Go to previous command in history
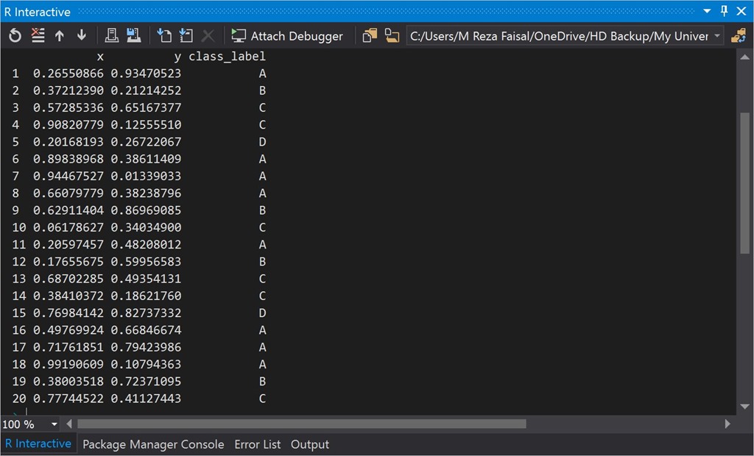 click(60, 36)
